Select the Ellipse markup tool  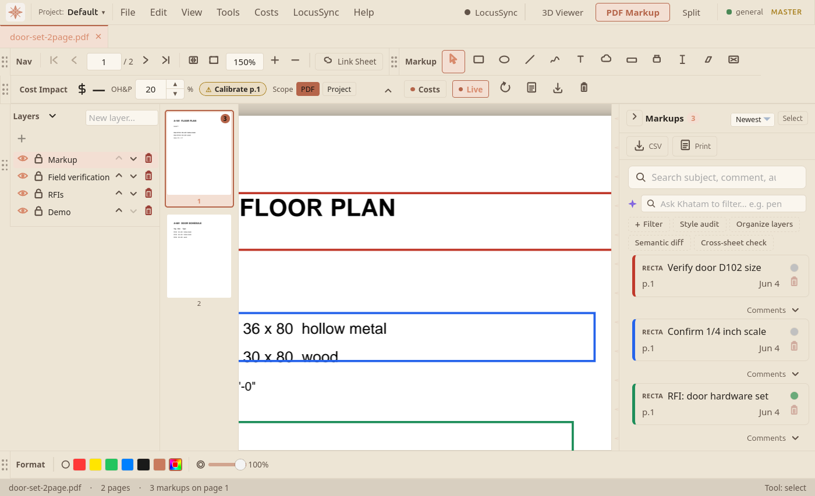[x=504, y=59]
